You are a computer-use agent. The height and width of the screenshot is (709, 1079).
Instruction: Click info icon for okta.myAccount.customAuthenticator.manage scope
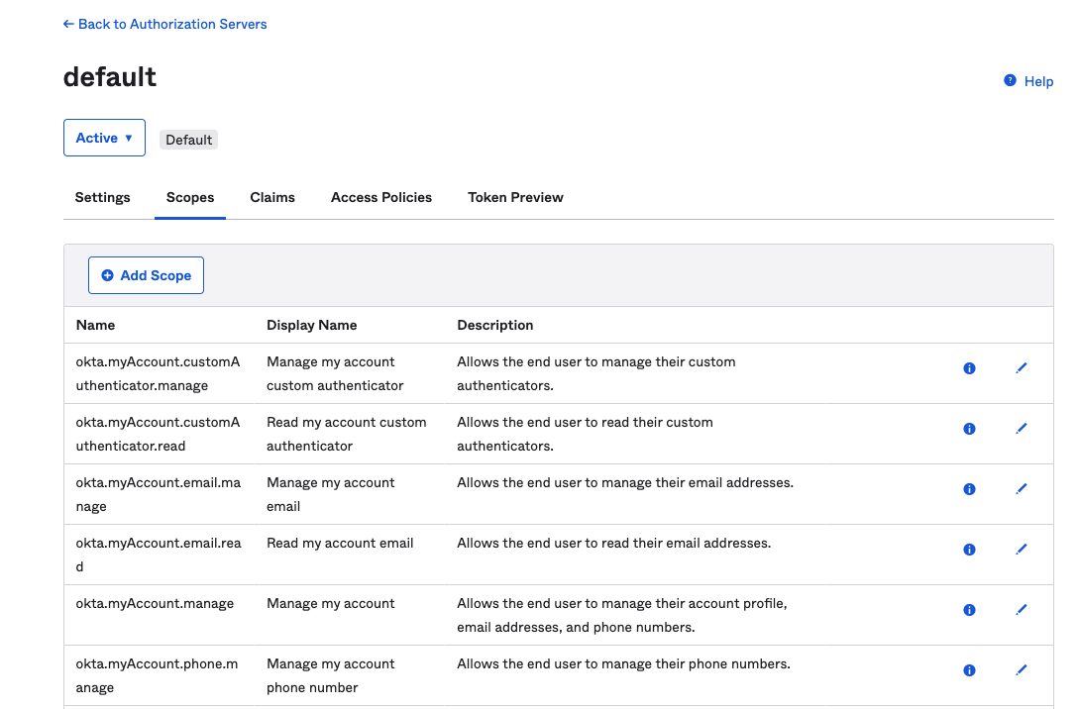(x=969, y=368)
